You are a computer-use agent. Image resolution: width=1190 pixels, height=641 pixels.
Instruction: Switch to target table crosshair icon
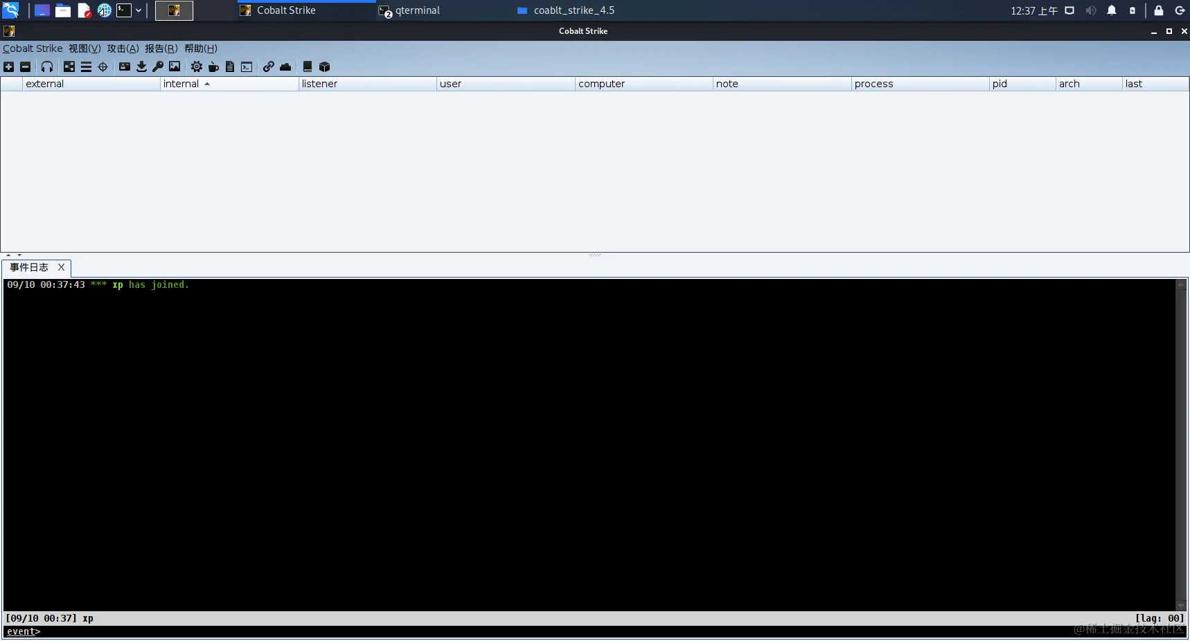pyautogui.click(x=103, y=66)
